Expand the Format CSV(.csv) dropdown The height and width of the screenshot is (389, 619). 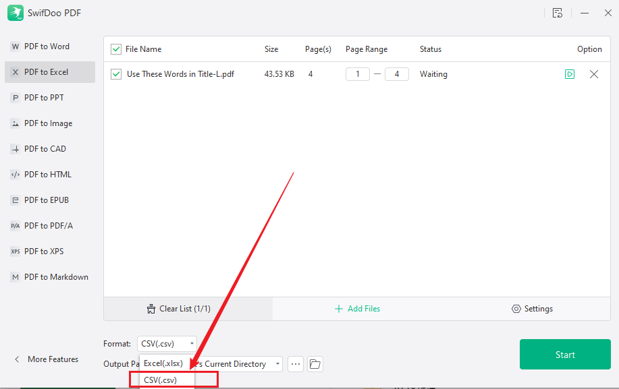(167, 344)
